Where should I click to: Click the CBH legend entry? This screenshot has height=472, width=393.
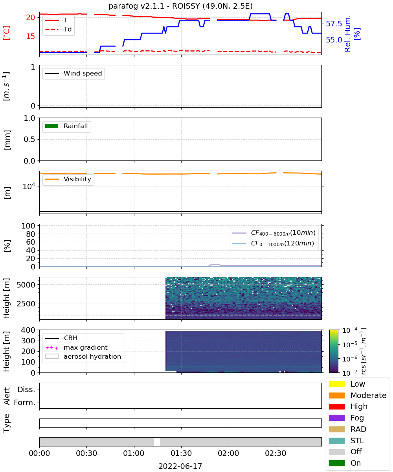tap(61, 338)
